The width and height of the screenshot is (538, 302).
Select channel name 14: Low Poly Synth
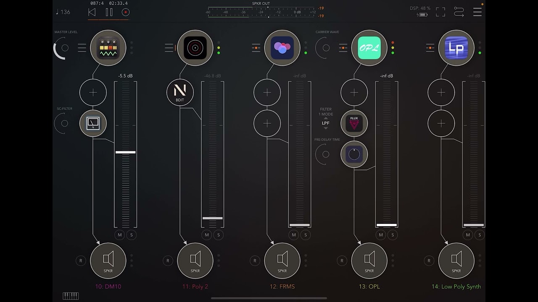tap(456, 287)
